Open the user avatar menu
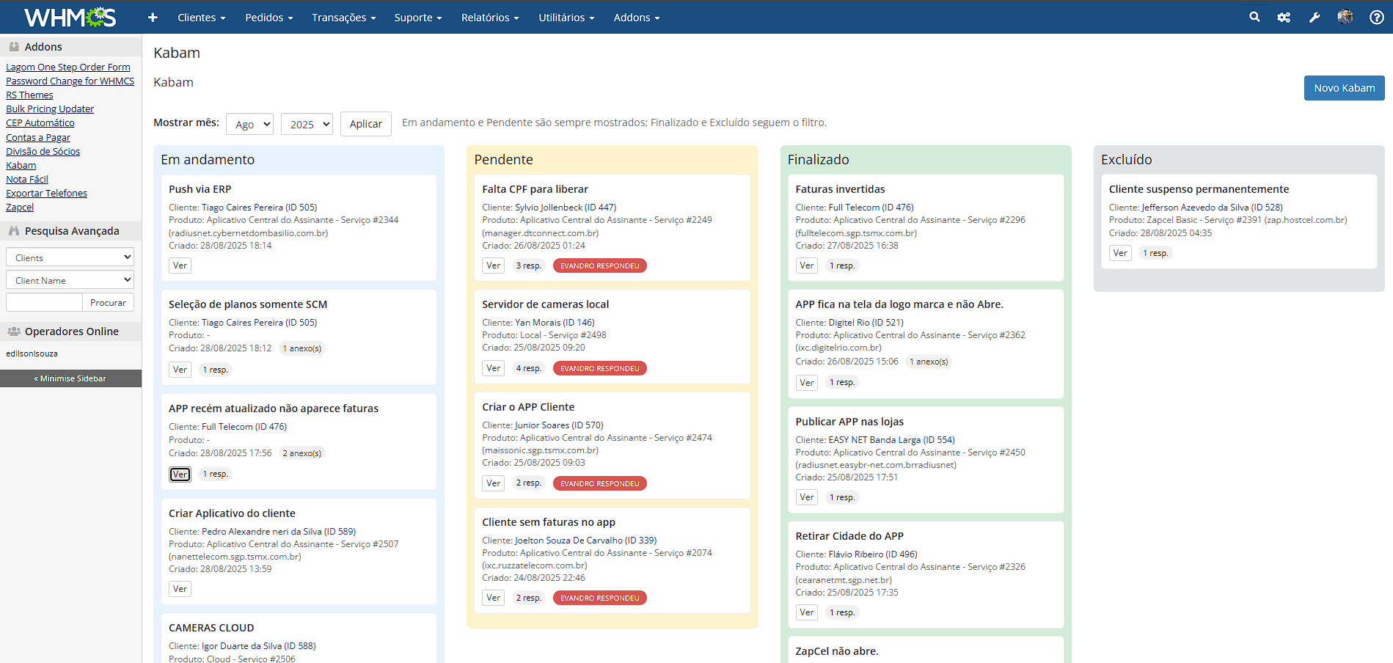 (x=1345, y=17)
